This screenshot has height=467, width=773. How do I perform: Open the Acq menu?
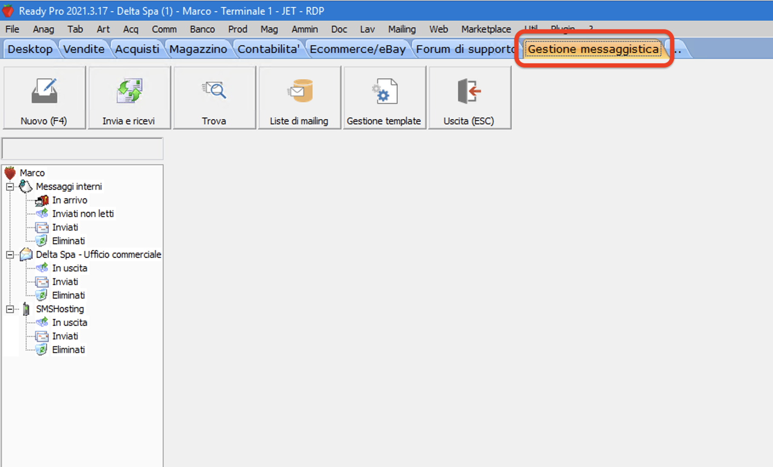click(131, 29)
